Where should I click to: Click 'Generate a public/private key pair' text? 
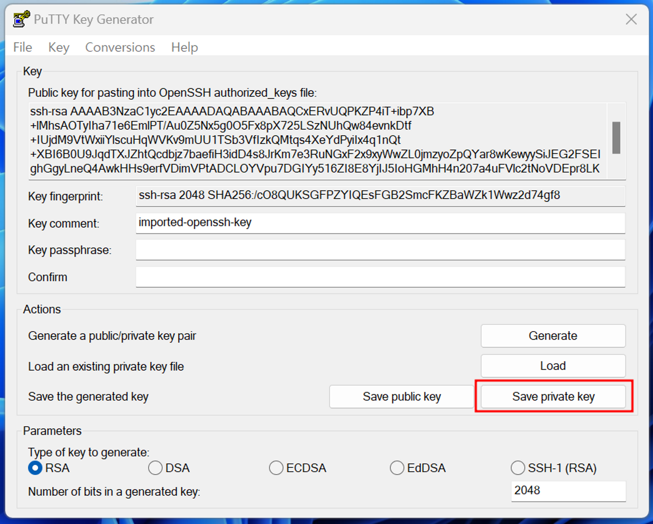pos(112,336)
